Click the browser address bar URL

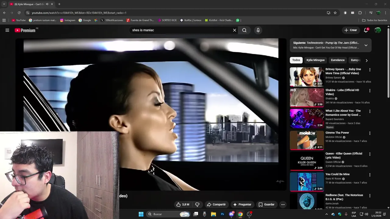click(x=79, y=13)
